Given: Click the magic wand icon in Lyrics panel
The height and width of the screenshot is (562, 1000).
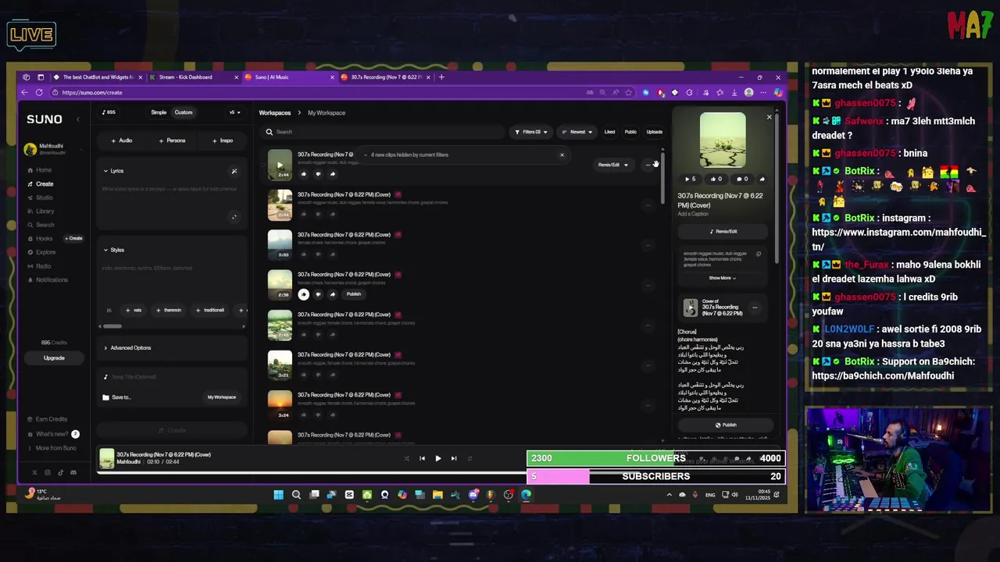Looking at the screenshot, I should coord(234,171).
